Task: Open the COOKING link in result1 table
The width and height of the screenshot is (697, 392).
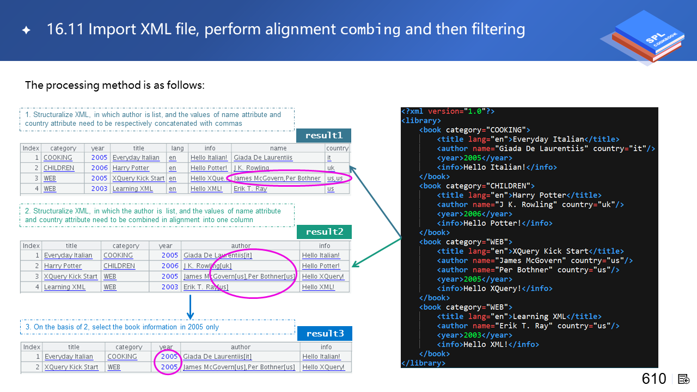Action: pyautogui.click(x=58, y=158)
